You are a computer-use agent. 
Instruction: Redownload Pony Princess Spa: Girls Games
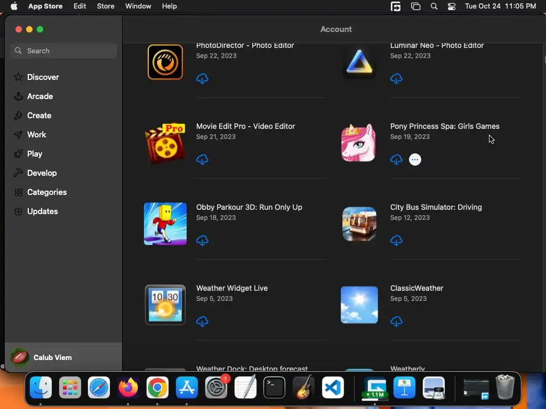[396, 160]
